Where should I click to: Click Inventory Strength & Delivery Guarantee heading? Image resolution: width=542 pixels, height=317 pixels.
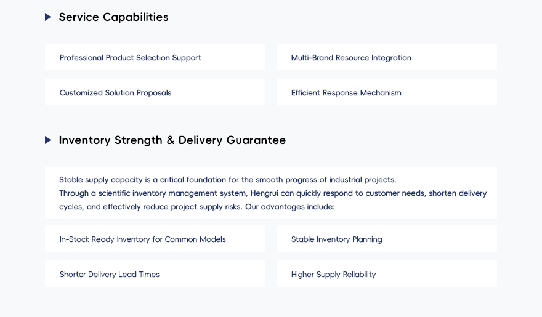pos(172,140)
